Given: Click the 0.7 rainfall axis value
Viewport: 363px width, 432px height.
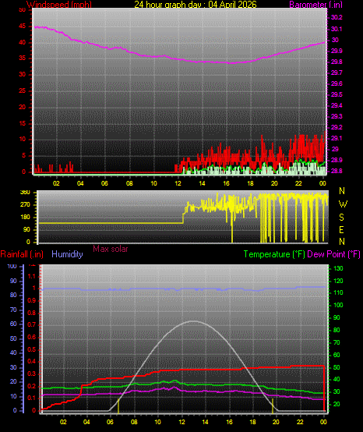Looking at the screenshot, I should [x=32, y=324].
